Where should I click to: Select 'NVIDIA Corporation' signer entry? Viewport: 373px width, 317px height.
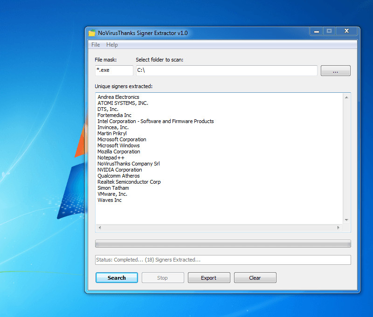point(120,170)
